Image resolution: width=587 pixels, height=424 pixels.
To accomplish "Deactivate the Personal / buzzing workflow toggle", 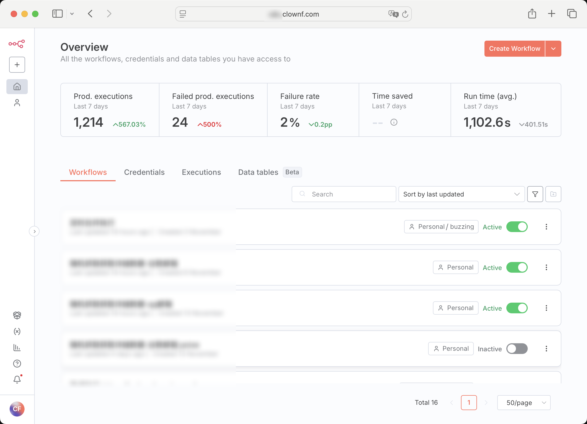I will point(517,227).
